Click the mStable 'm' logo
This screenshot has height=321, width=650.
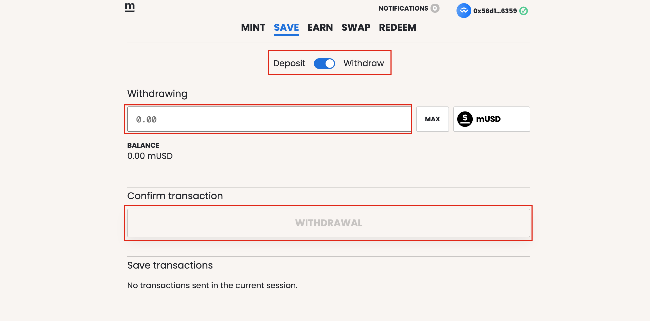coord(130,7)
